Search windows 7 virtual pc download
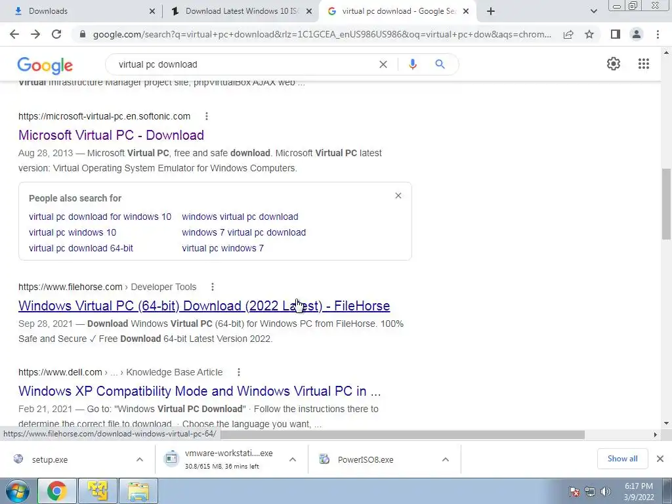 click(244, 233)
